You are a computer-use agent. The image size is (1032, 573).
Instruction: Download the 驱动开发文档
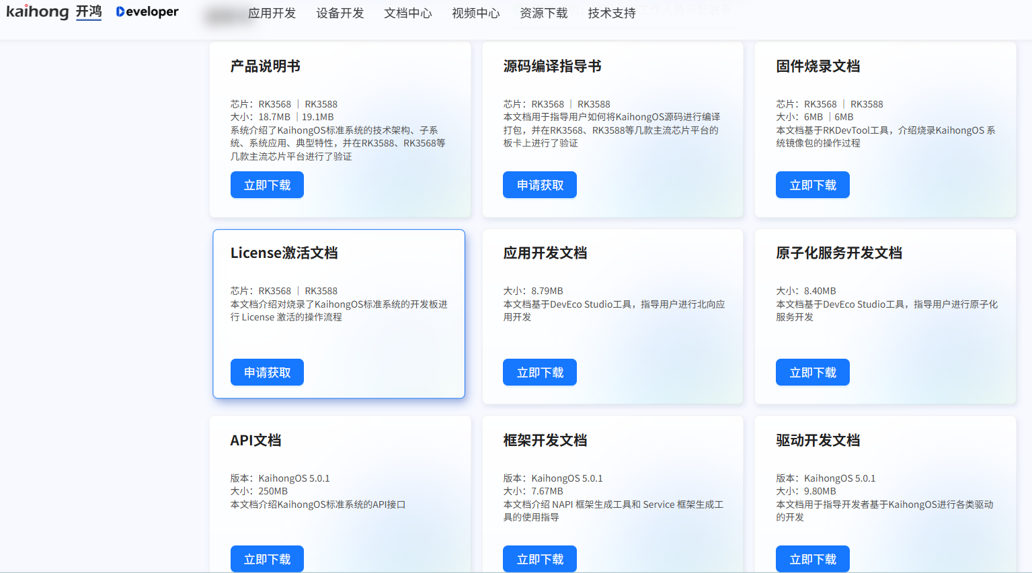click(813, 559)
